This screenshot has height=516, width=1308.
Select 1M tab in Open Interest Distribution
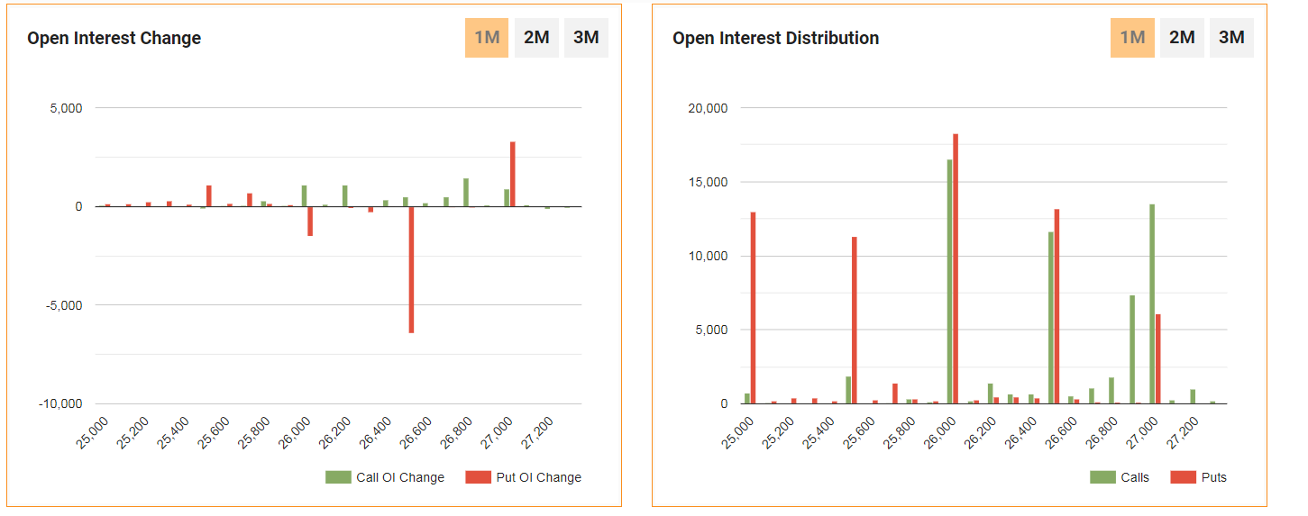1132,38
